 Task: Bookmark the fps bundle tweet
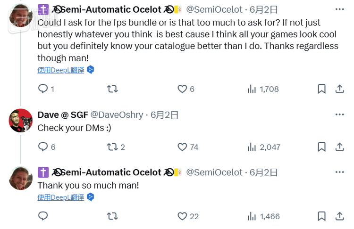click(x=321, y=89)
